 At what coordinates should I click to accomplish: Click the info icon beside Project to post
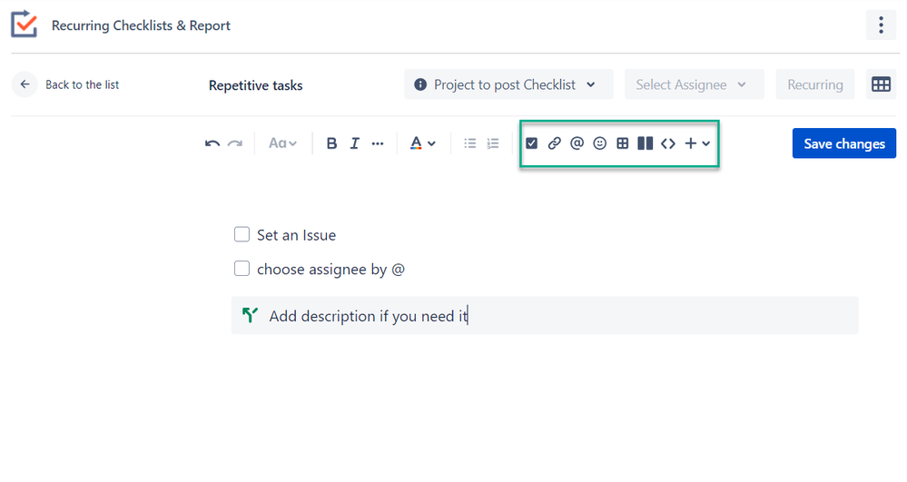tap(420, 84)
